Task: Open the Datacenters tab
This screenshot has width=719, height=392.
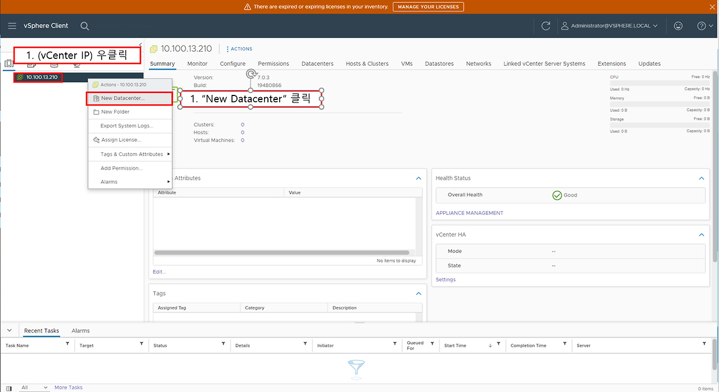Action: (317, 63)
